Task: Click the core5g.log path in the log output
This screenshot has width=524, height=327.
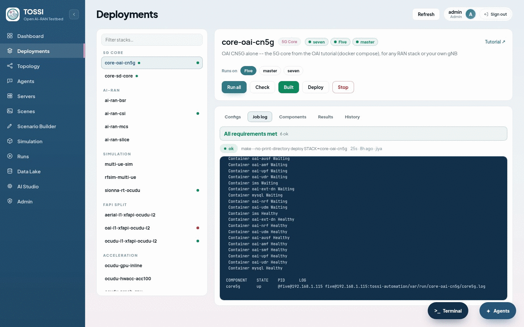Action: point(405,286)
